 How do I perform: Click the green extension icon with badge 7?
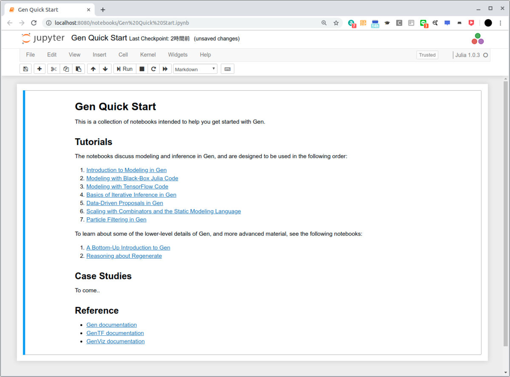351,23
